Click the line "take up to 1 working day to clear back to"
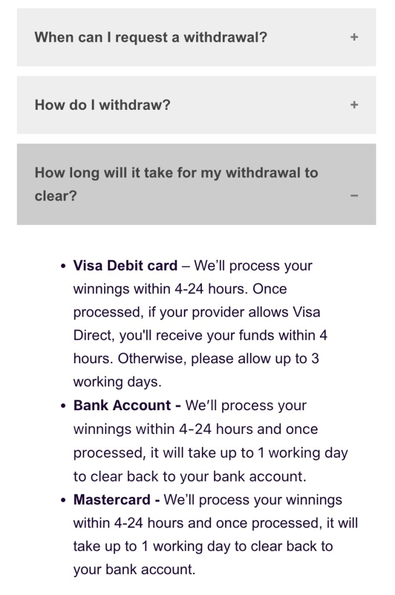Image resolution: width=395 pixels, height=595 pixels. [203, 546]
